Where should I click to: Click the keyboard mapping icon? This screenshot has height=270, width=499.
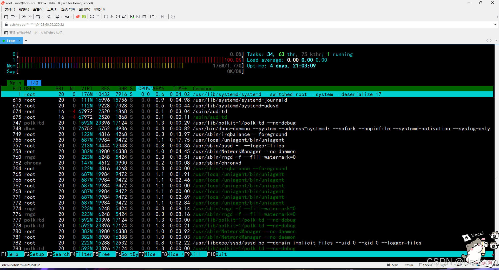coord(106,17)
